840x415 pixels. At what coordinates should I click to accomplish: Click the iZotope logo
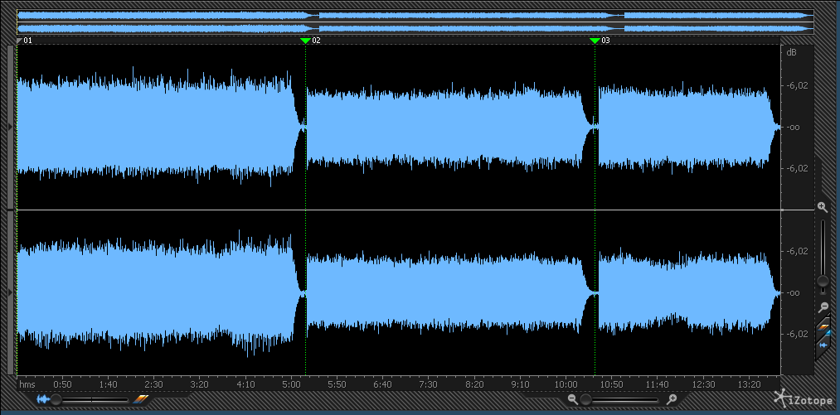[x=803, y=399]
